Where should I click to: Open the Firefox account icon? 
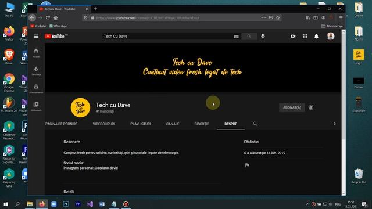(x=323, y=18)
